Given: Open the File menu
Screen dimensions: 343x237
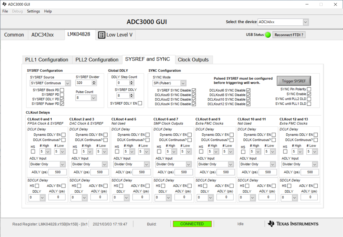Looking at the screenshot, I should (5, 11).
